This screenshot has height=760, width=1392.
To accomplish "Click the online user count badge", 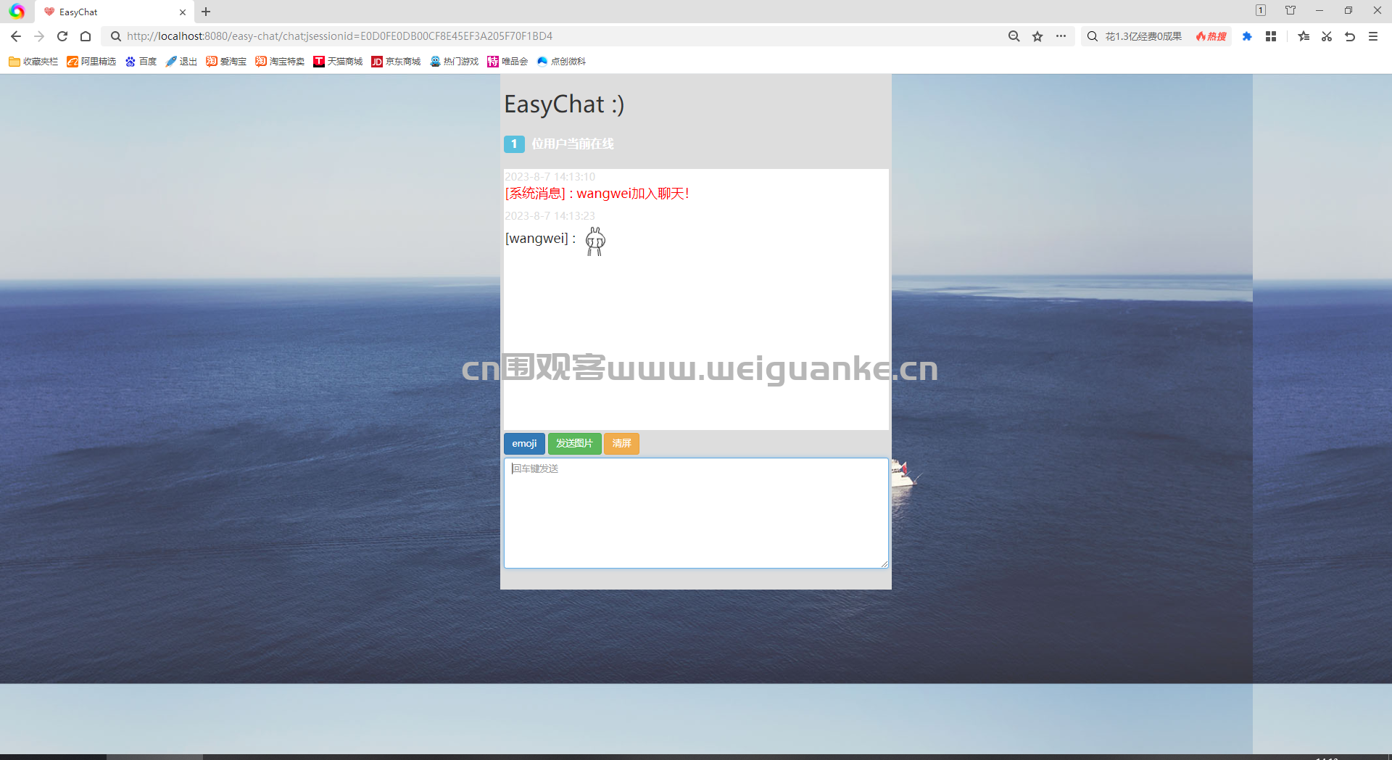I will click(x=514, y=144).
